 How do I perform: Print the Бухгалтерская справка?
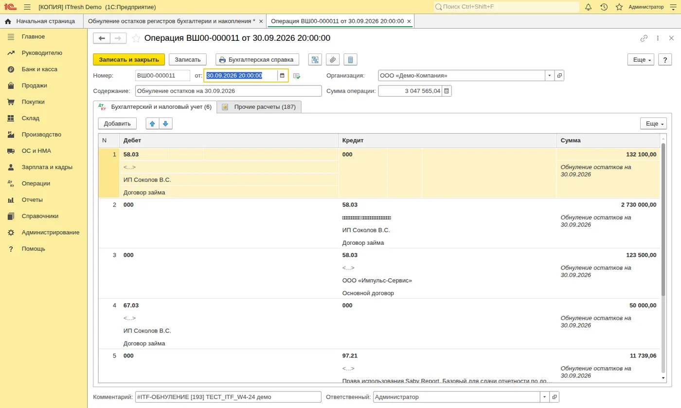click(x=257, y=59)
